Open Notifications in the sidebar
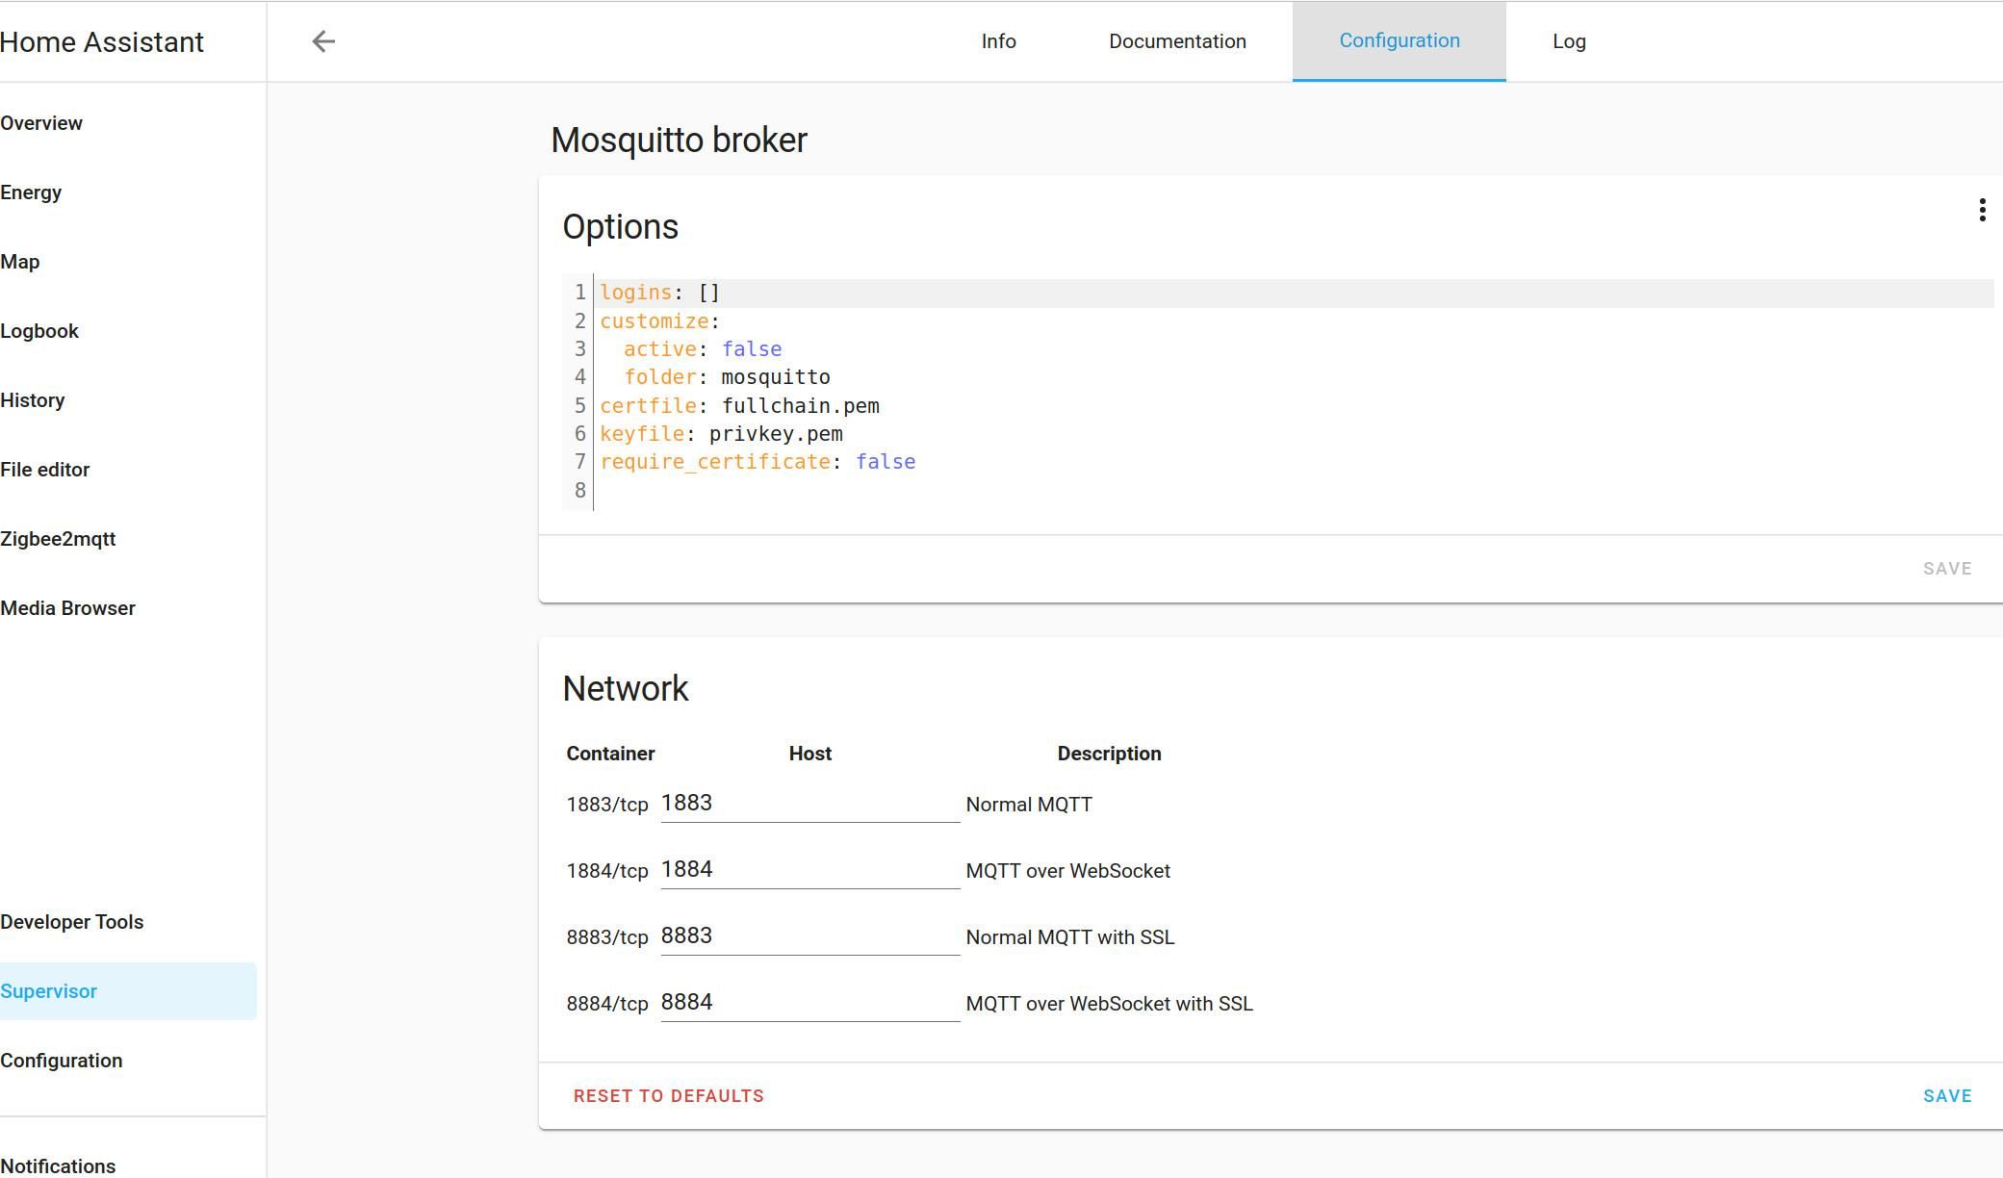2003x1178 pixels. (58, 1165)
